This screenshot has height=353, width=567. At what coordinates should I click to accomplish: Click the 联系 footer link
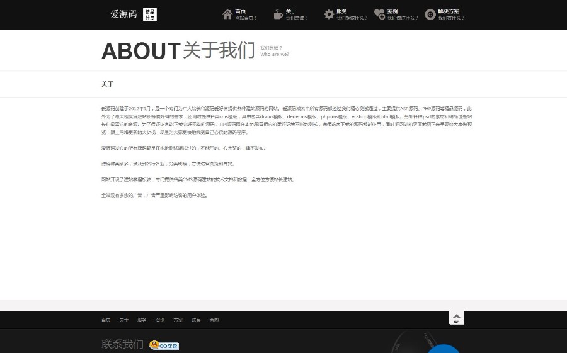pyautogui.click(x=196, y=320)
